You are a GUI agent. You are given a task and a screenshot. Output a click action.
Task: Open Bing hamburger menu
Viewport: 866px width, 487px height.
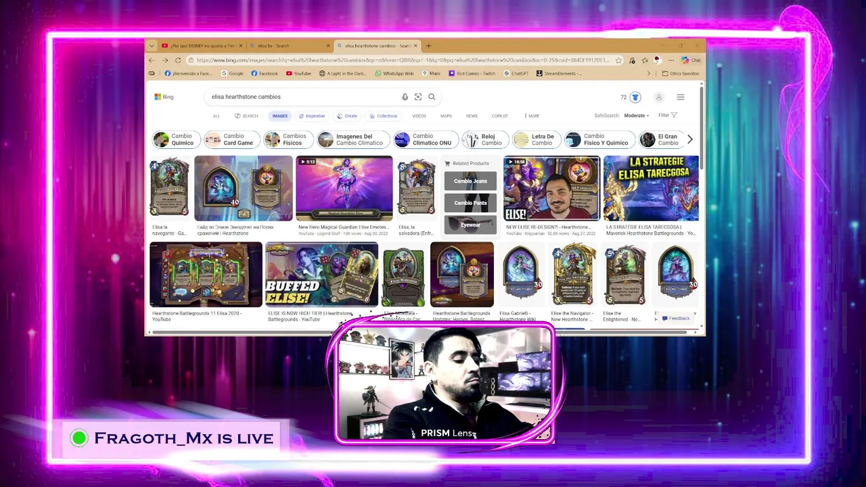pyautogui.click(x=681, y=97)
